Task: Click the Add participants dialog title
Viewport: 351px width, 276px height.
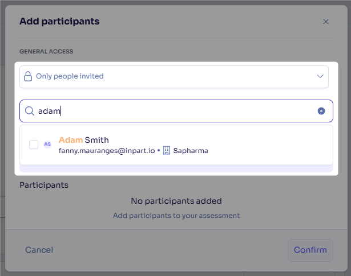Action: click(x=59, y=22)
